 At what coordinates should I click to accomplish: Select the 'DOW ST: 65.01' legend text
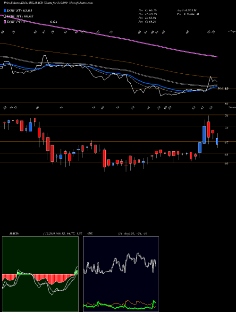click(19, 10)
